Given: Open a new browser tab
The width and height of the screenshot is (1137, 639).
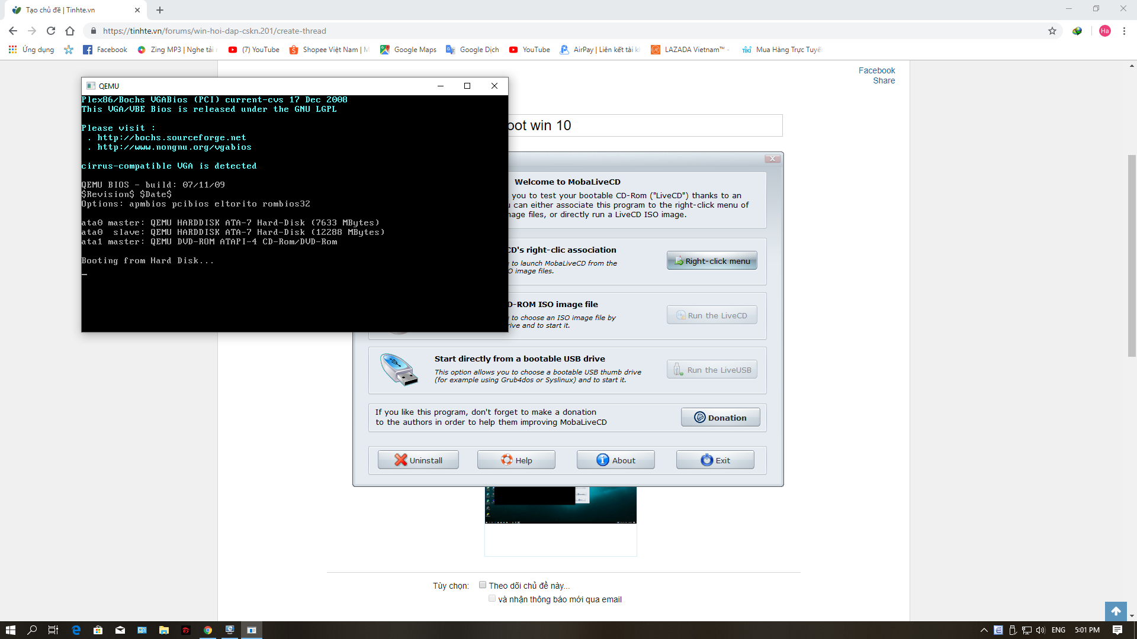Looking at the screenshot, I should [160, 10].
